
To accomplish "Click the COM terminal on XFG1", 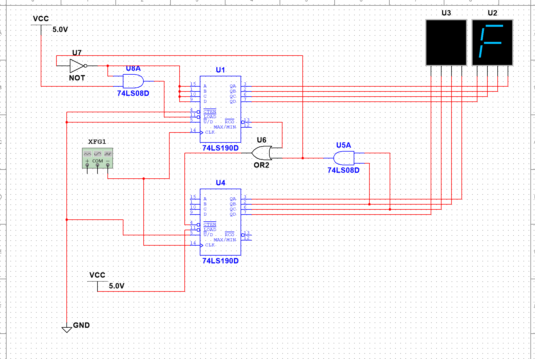I will point(97,165).
